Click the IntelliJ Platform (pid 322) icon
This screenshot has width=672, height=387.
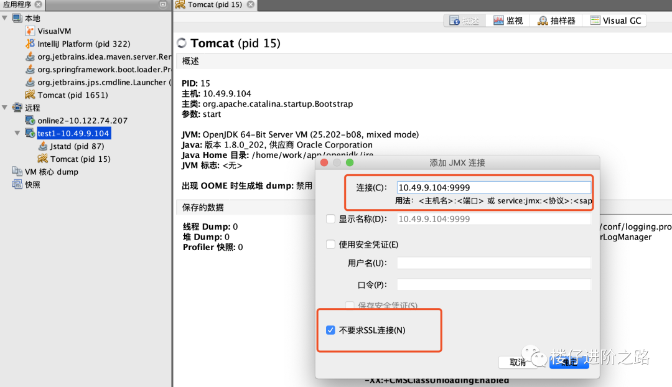30,44
